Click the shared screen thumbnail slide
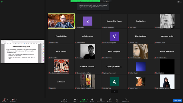This screenshot has height=103, width=183. coord(22,51)
